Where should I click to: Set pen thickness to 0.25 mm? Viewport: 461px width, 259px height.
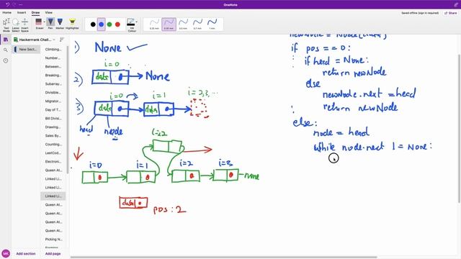[x=154, y=24]
